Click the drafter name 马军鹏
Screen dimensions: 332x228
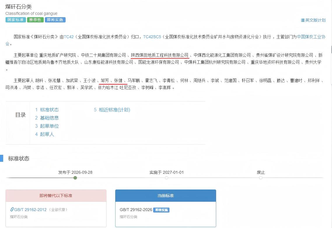point(134,81)
